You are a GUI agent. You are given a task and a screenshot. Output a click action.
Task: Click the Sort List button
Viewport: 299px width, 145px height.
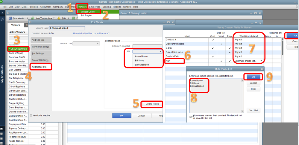[x=254, y=110]
